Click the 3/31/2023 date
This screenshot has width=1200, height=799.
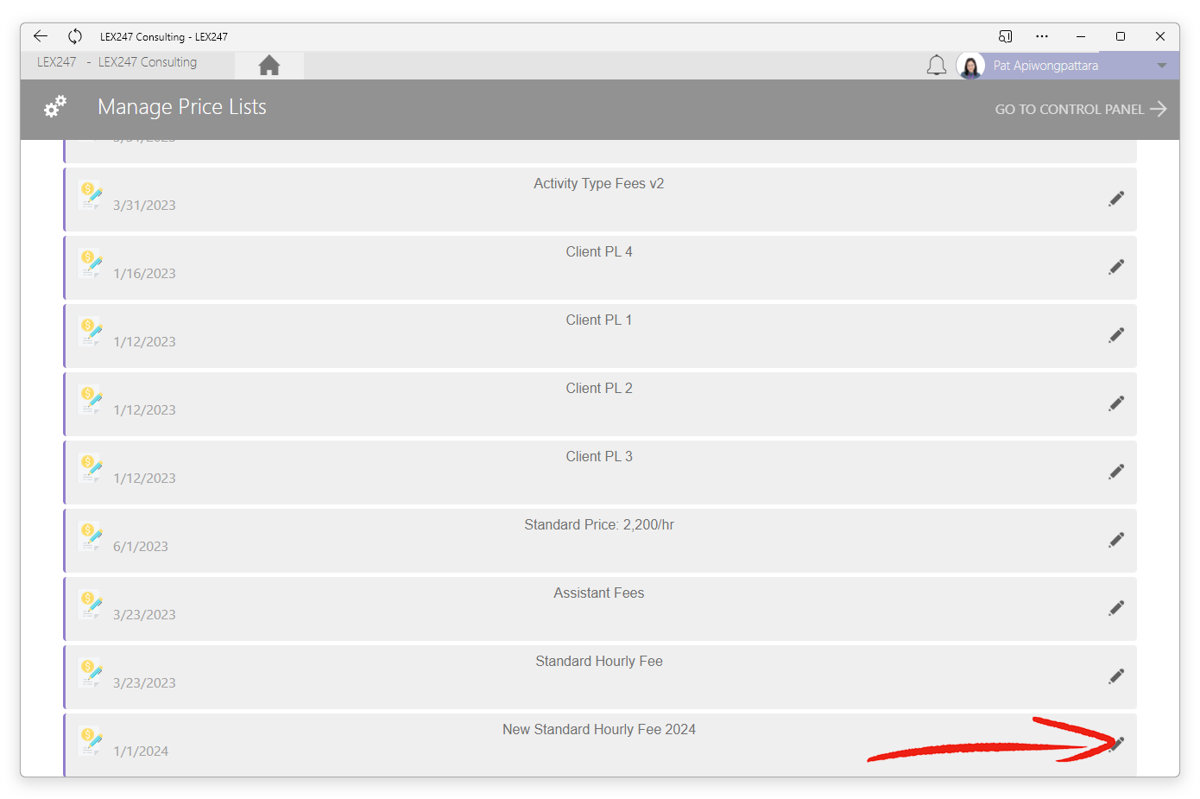pyautogui.click(x=144, y=206)
